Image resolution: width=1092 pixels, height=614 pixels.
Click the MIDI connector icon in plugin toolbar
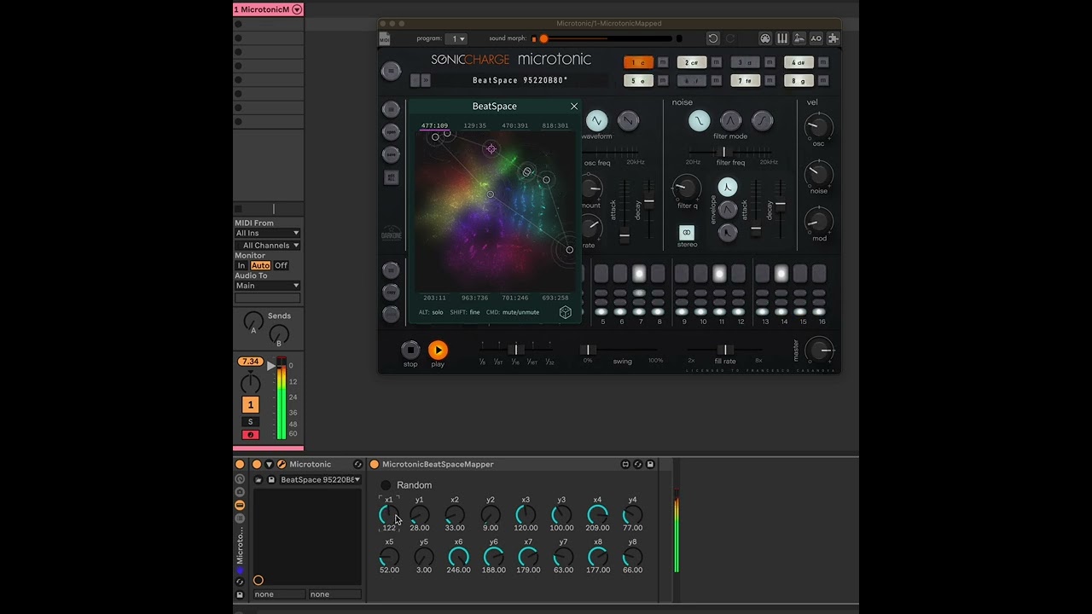pos(765,38)
